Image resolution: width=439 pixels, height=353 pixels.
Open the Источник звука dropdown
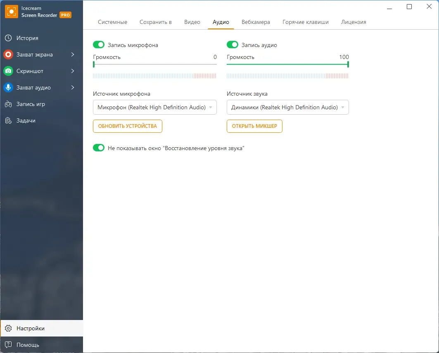pyautogui.click(x=288, y=107)
